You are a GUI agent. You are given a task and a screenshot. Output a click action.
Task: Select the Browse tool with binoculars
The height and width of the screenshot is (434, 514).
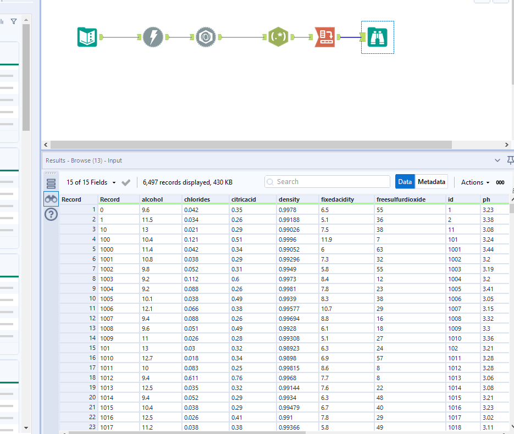click(377, 37)
